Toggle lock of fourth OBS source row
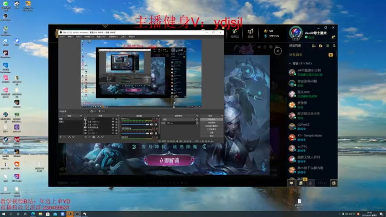This screenshot has width=386, height=217. click(116, 127)
